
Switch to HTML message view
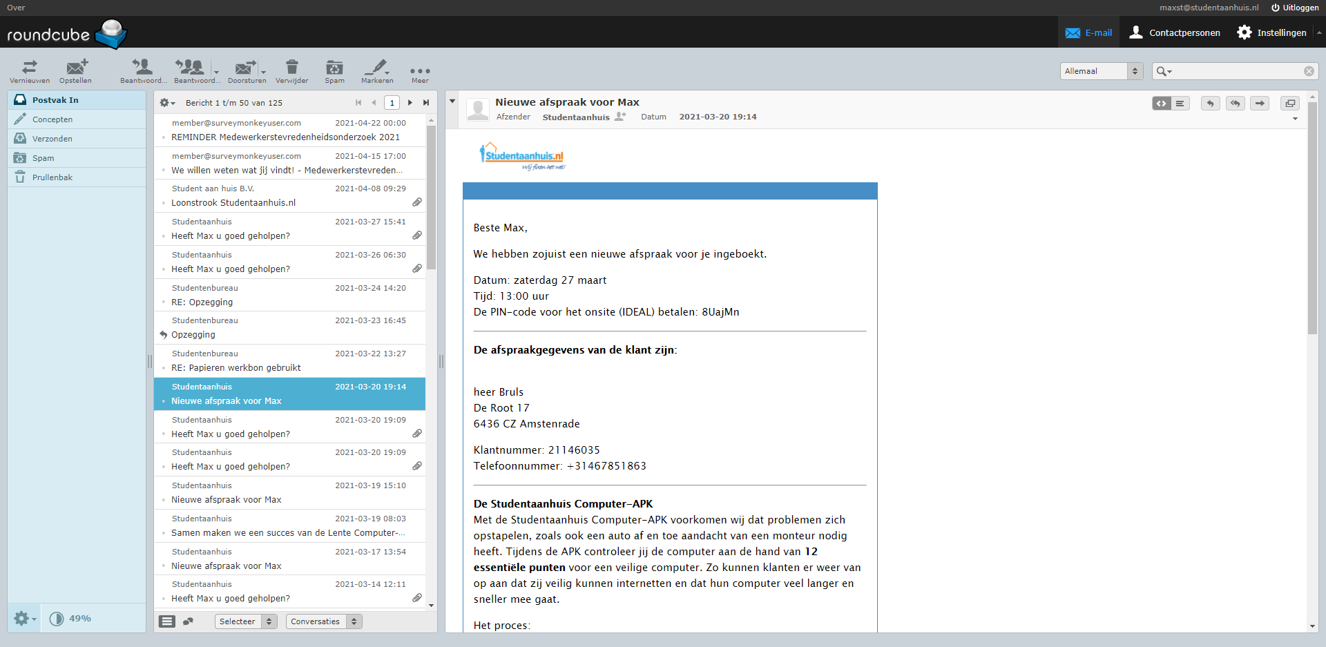tap(1162, 104)
